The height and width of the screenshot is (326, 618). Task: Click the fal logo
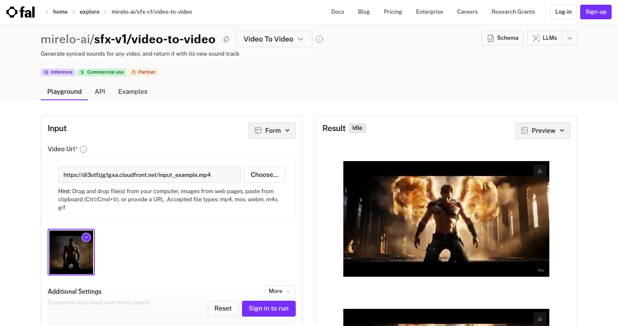click(x=21, y=12)
